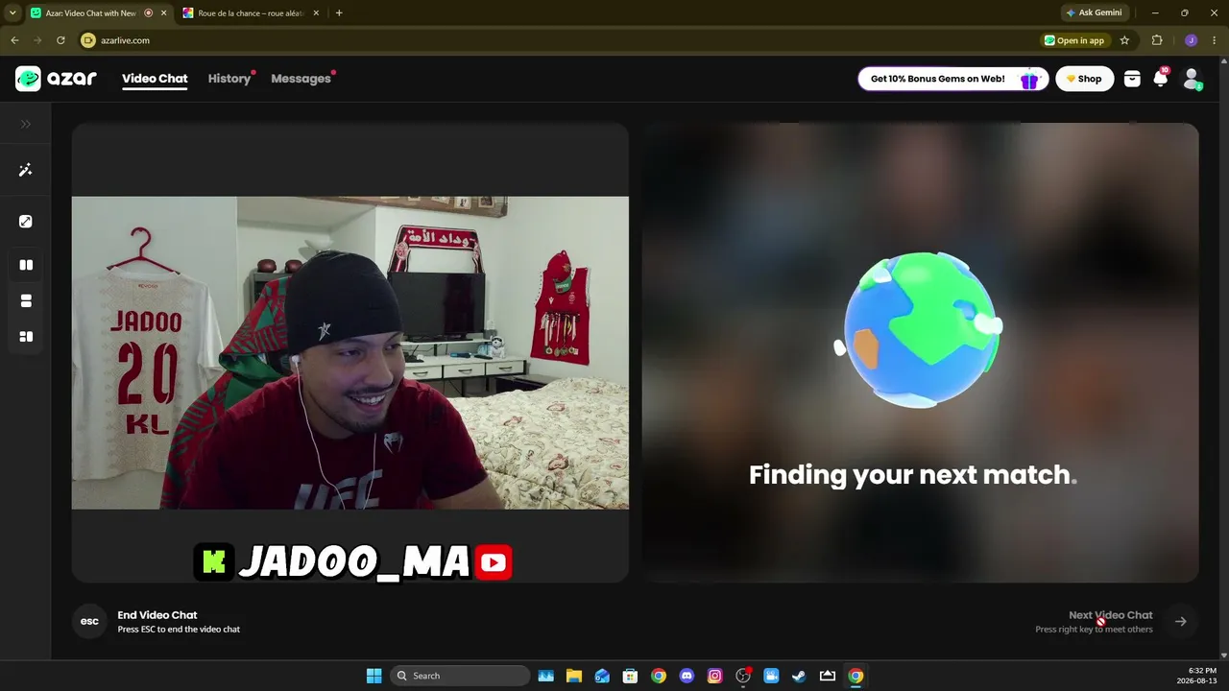Screen dimensions: 1229x691
Task: Open Steam from the taskbar
Action: [x=799, y=676]
